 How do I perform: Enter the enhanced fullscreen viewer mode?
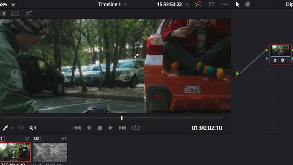click(212, 4)
